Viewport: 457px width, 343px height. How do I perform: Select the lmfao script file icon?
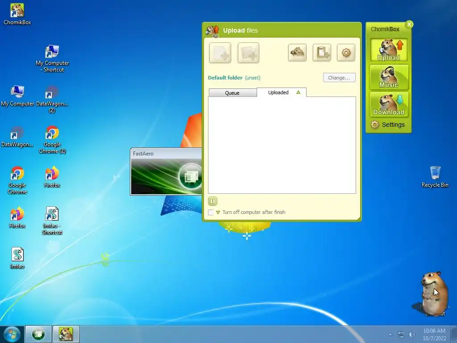coord(17,258)
